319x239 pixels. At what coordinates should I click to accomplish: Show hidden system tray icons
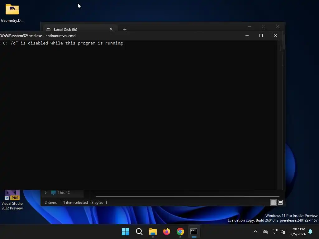click(x=255, y=232)
